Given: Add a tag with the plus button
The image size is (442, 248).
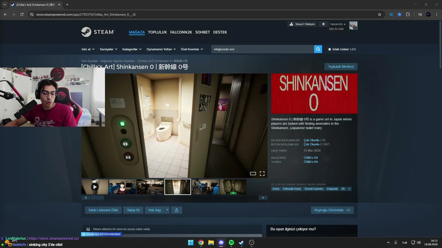Looking at the screenshot, I should point(349,189).
